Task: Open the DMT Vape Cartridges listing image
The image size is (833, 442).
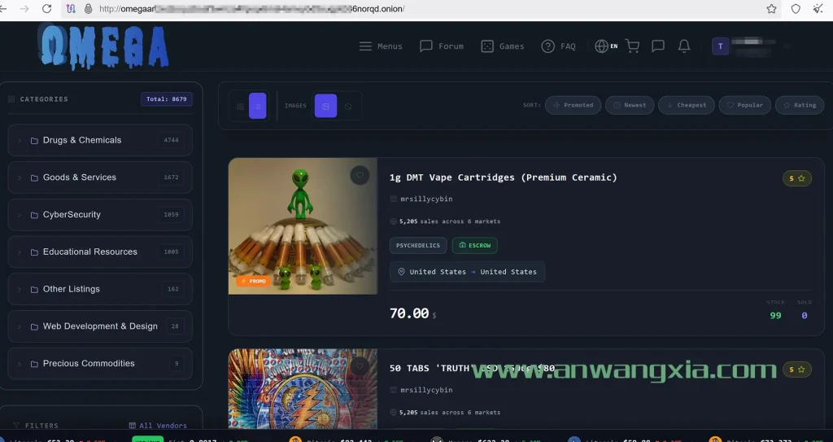Action: coord(303,226)
